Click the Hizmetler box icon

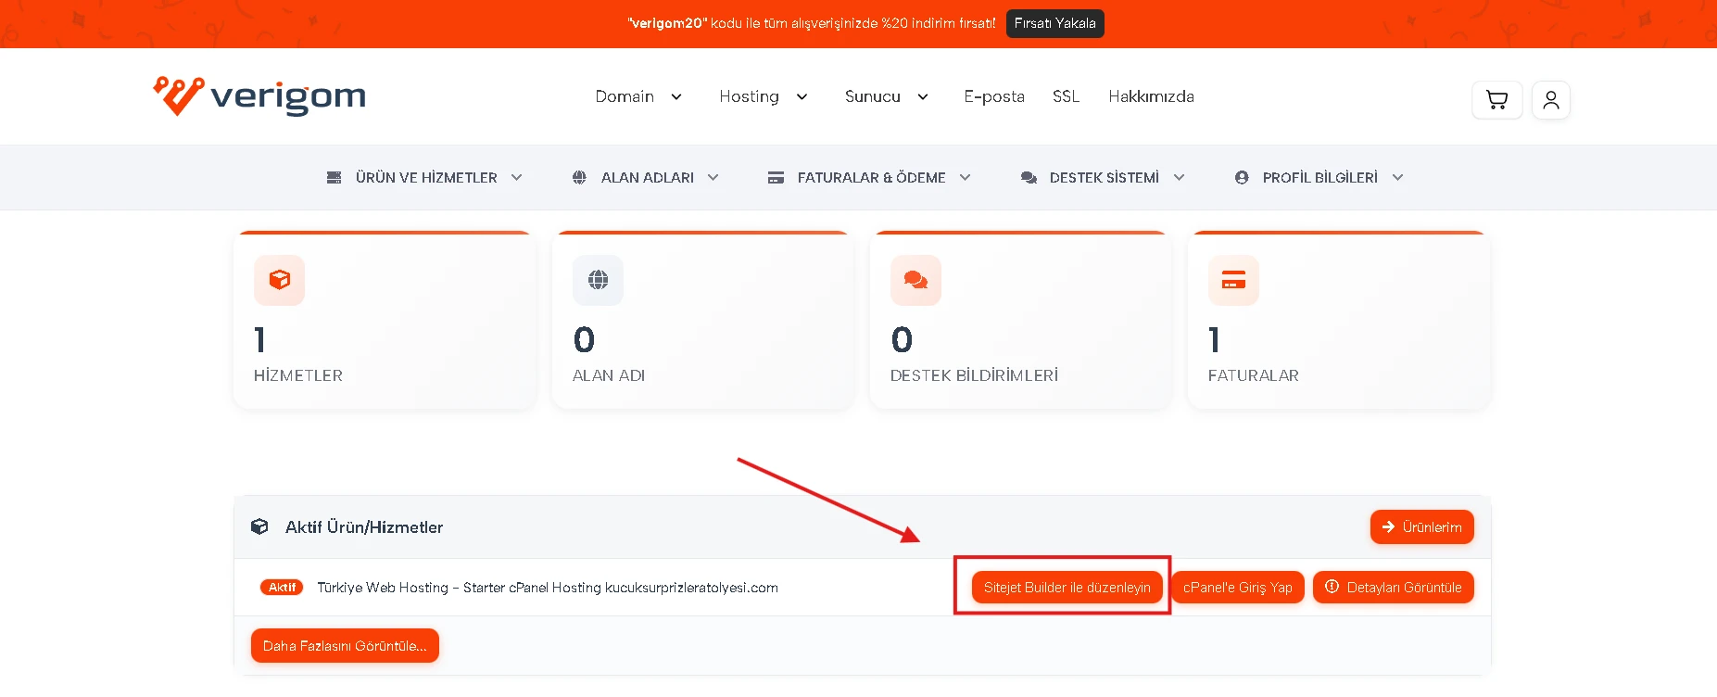click(279, 280)
